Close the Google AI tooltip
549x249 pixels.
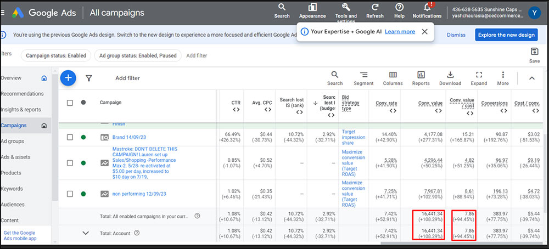[425, 31]
